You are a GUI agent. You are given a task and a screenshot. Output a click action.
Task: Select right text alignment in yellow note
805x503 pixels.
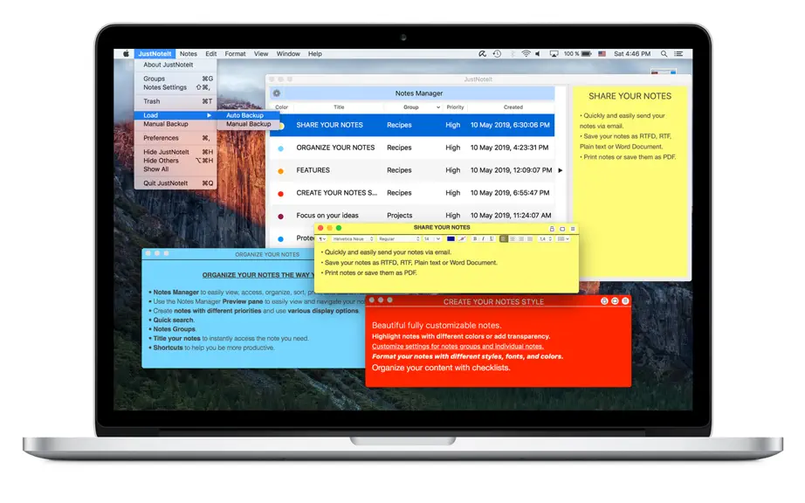click(521, 238)
